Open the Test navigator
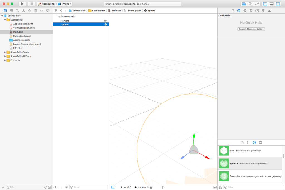Image resolution: width=285 pixels, height=190 pixels. [x=30, y=11]
